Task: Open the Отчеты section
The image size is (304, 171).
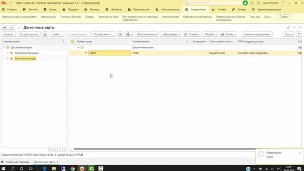Action: 219,9
